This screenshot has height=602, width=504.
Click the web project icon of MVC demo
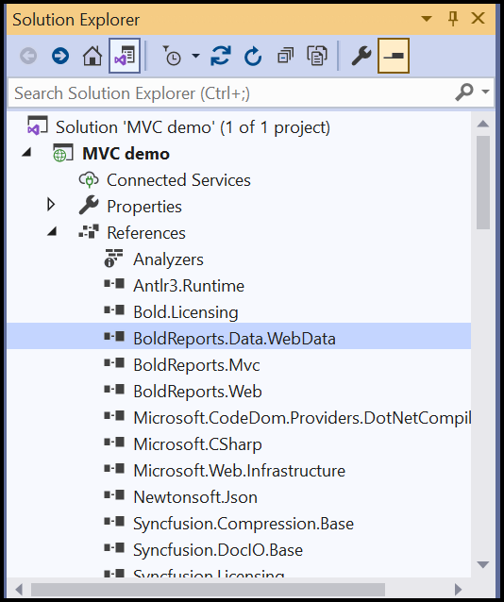(62, 153)
